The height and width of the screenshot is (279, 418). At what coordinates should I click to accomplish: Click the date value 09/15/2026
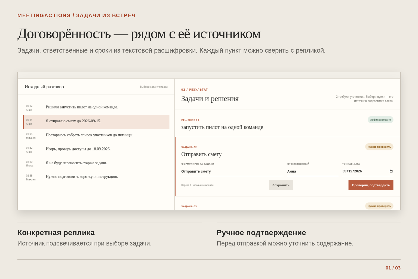click(352, 171)
